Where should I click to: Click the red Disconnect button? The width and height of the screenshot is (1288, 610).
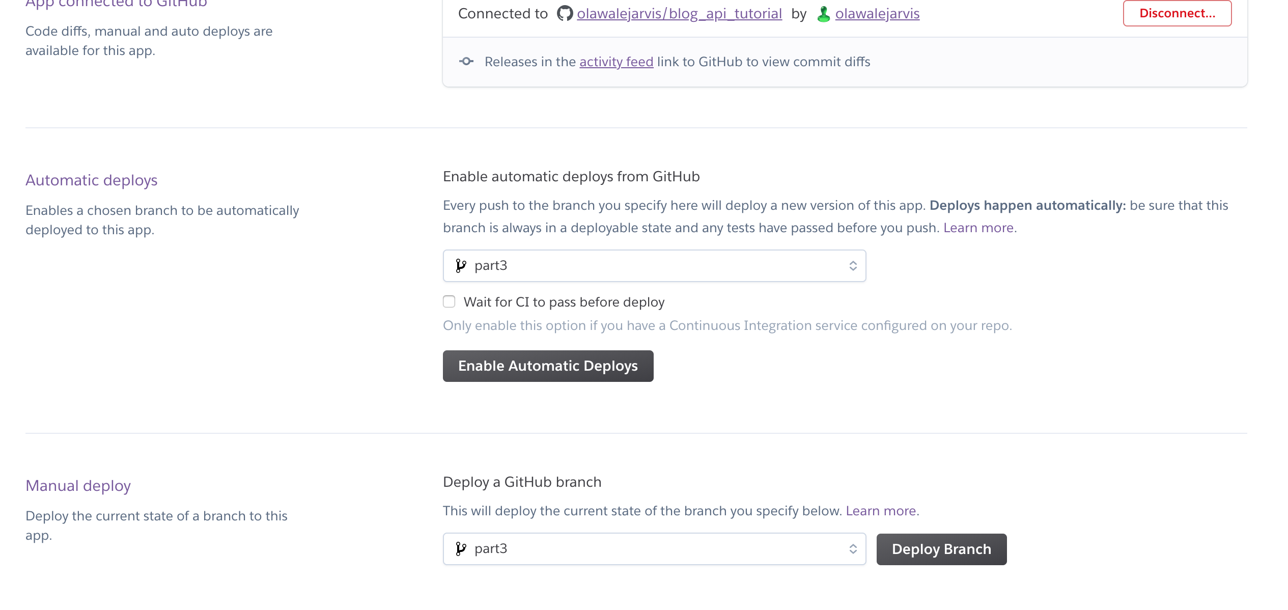click(1177, 13)
